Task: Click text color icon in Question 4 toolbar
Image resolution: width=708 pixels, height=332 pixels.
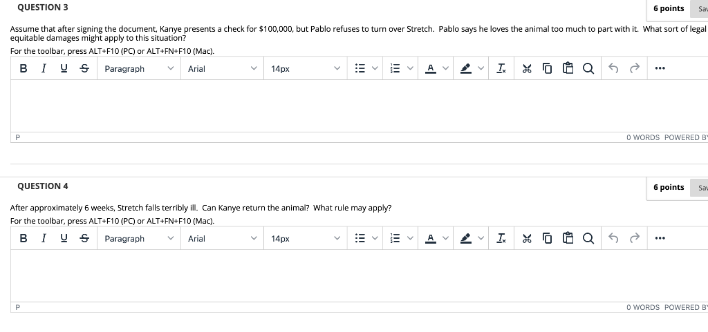Action: coord(431,238)
